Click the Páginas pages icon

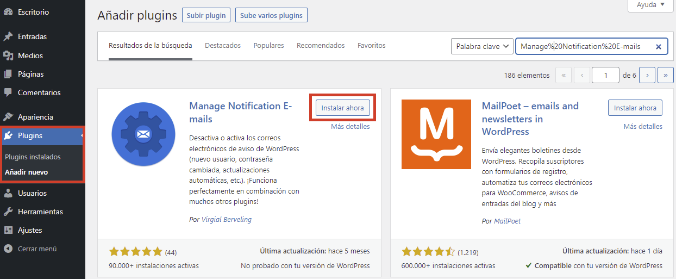point(8,74)
